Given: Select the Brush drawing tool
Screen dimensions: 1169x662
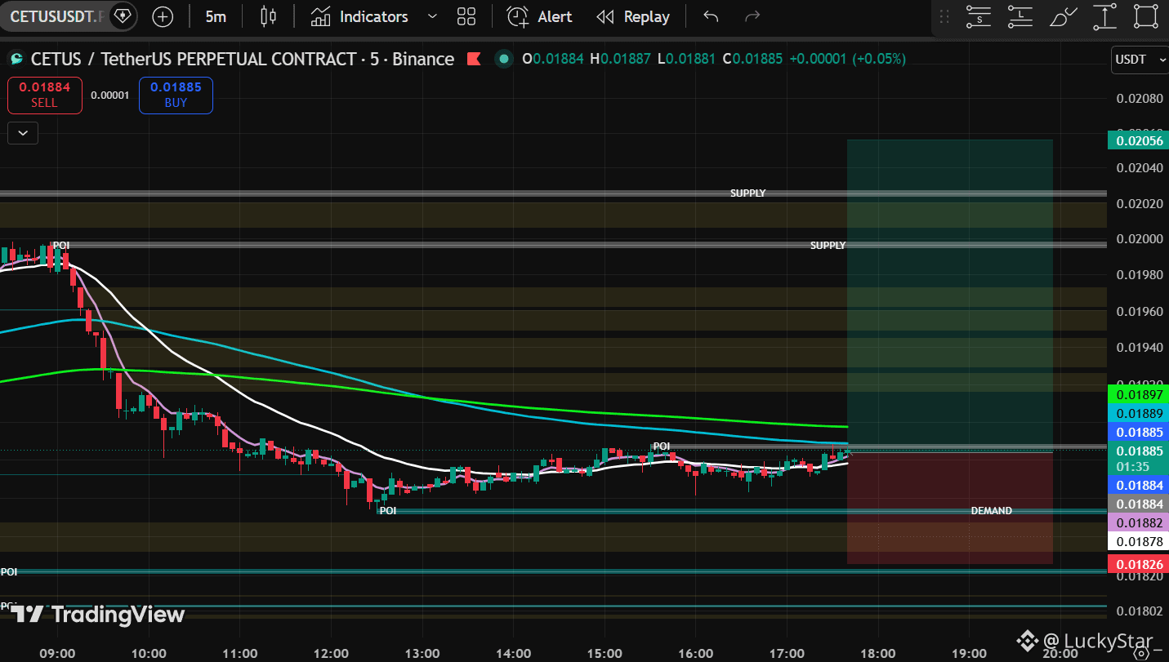Looking at the screenshot, I should click(1063, 16).
